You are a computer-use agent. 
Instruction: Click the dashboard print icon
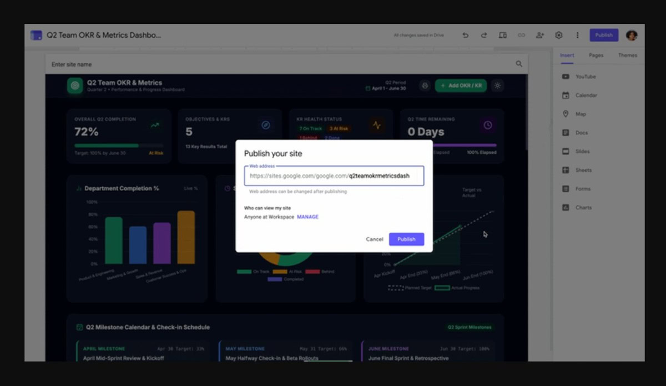tap(425, 86)
